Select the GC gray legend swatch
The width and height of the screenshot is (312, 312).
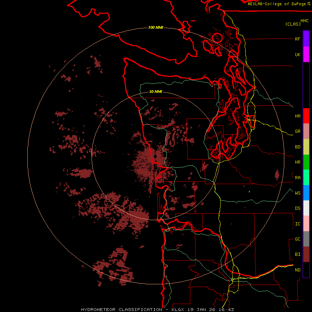pos(306,239)
